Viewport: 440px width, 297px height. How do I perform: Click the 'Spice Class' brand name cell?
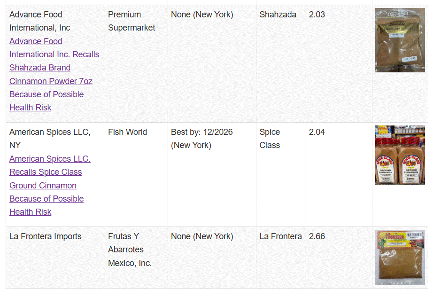point(270,138)
